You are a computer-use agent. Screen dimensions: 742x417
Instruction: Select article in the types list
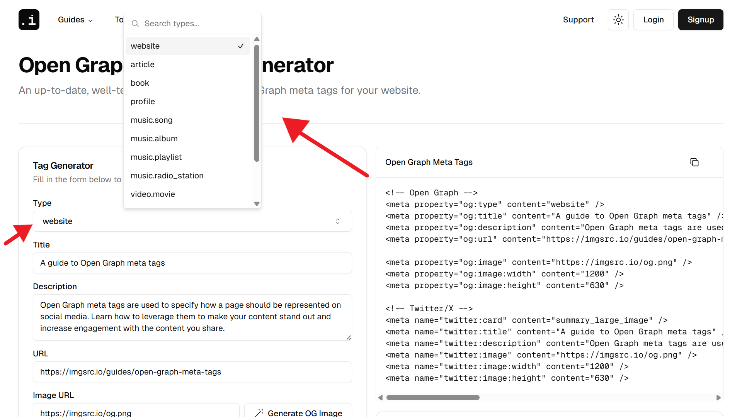point(142,64)
